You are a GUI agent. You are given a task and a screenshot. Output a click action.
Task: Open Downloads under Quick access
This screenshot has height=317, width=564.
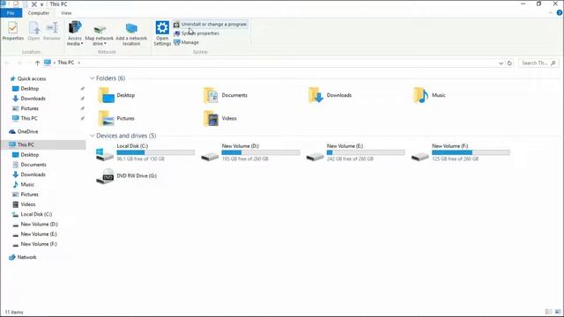click(x=29, y=99)
